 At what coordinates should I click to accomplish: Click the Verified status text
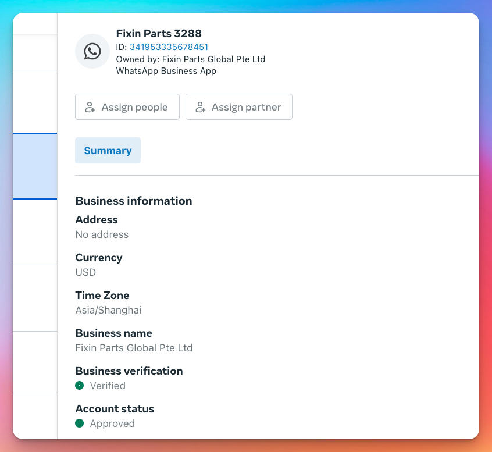point(108,386)
